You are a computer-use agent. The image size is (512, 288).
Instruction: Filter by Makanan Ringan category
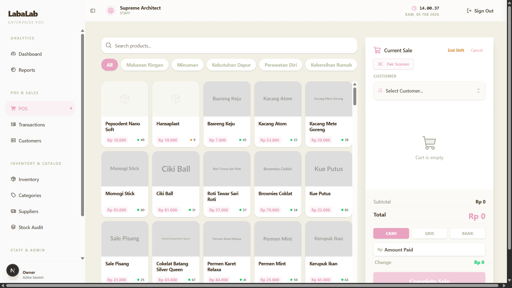coord(145,65)
